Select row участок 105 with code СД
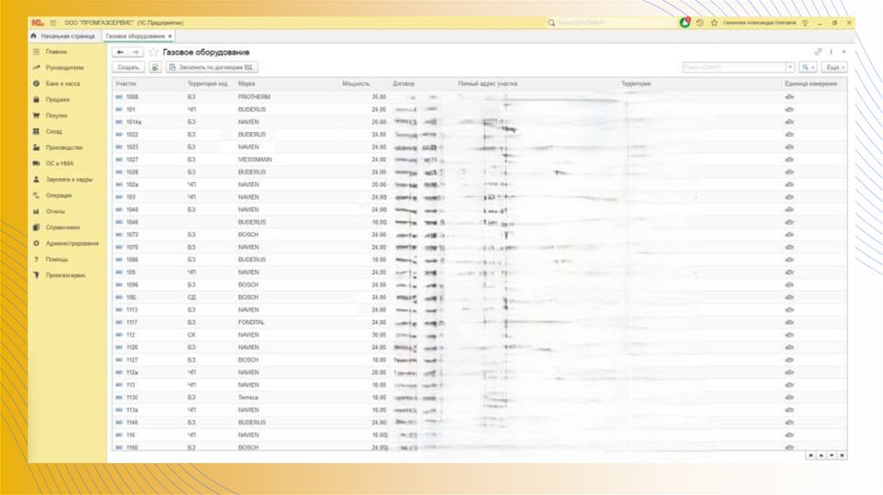883x495 pixels. (x=479, y=297)
